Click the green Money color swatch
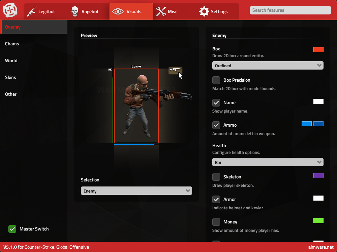The image size is (337, 252). pos(318,220)
